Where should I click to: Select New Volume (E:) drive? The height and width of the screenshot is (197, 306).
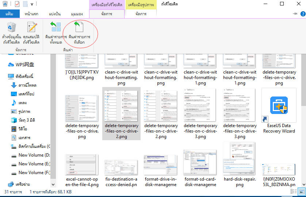[30, 164]
